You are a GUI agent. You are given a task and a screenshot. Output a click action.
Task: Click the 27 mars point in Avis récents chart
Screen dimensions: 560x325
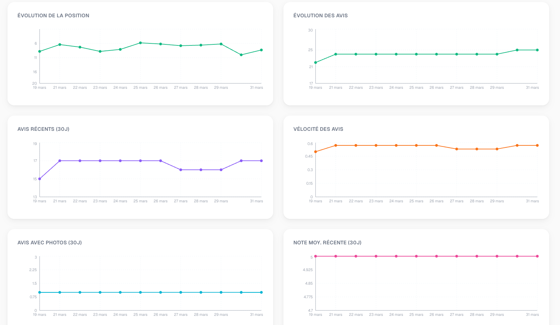(181, 170)
